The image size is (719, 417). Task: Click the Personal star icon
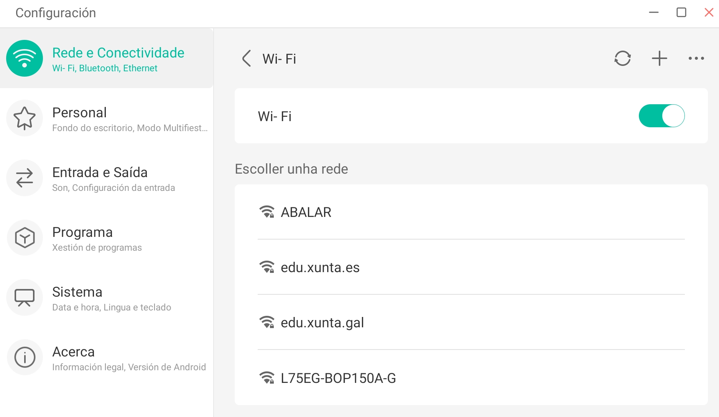pyautogui.click(x=25, y=118)
